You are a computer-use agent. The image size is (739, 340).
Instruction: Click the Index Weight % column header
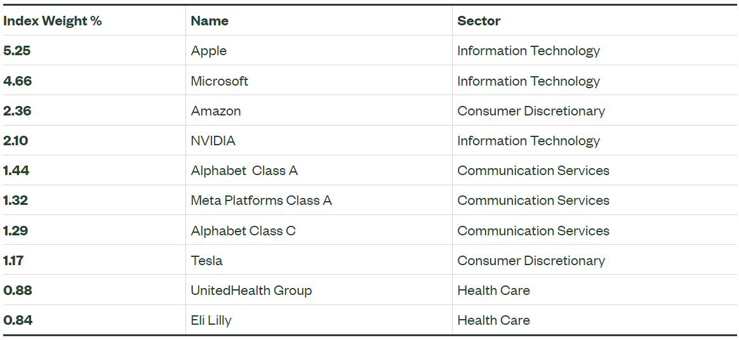(x=52, y=21)
